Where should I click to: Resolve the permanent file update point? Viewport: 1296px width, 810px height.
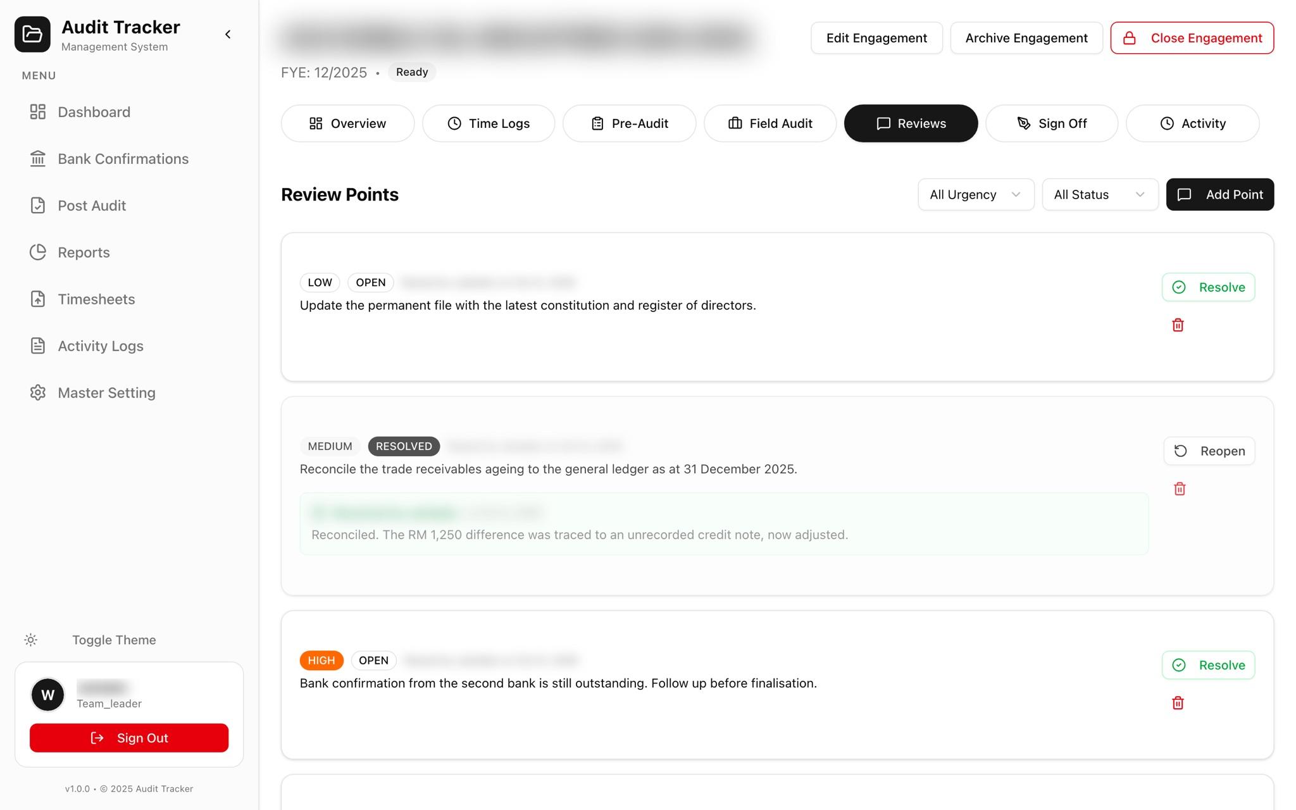[1208, 287]
